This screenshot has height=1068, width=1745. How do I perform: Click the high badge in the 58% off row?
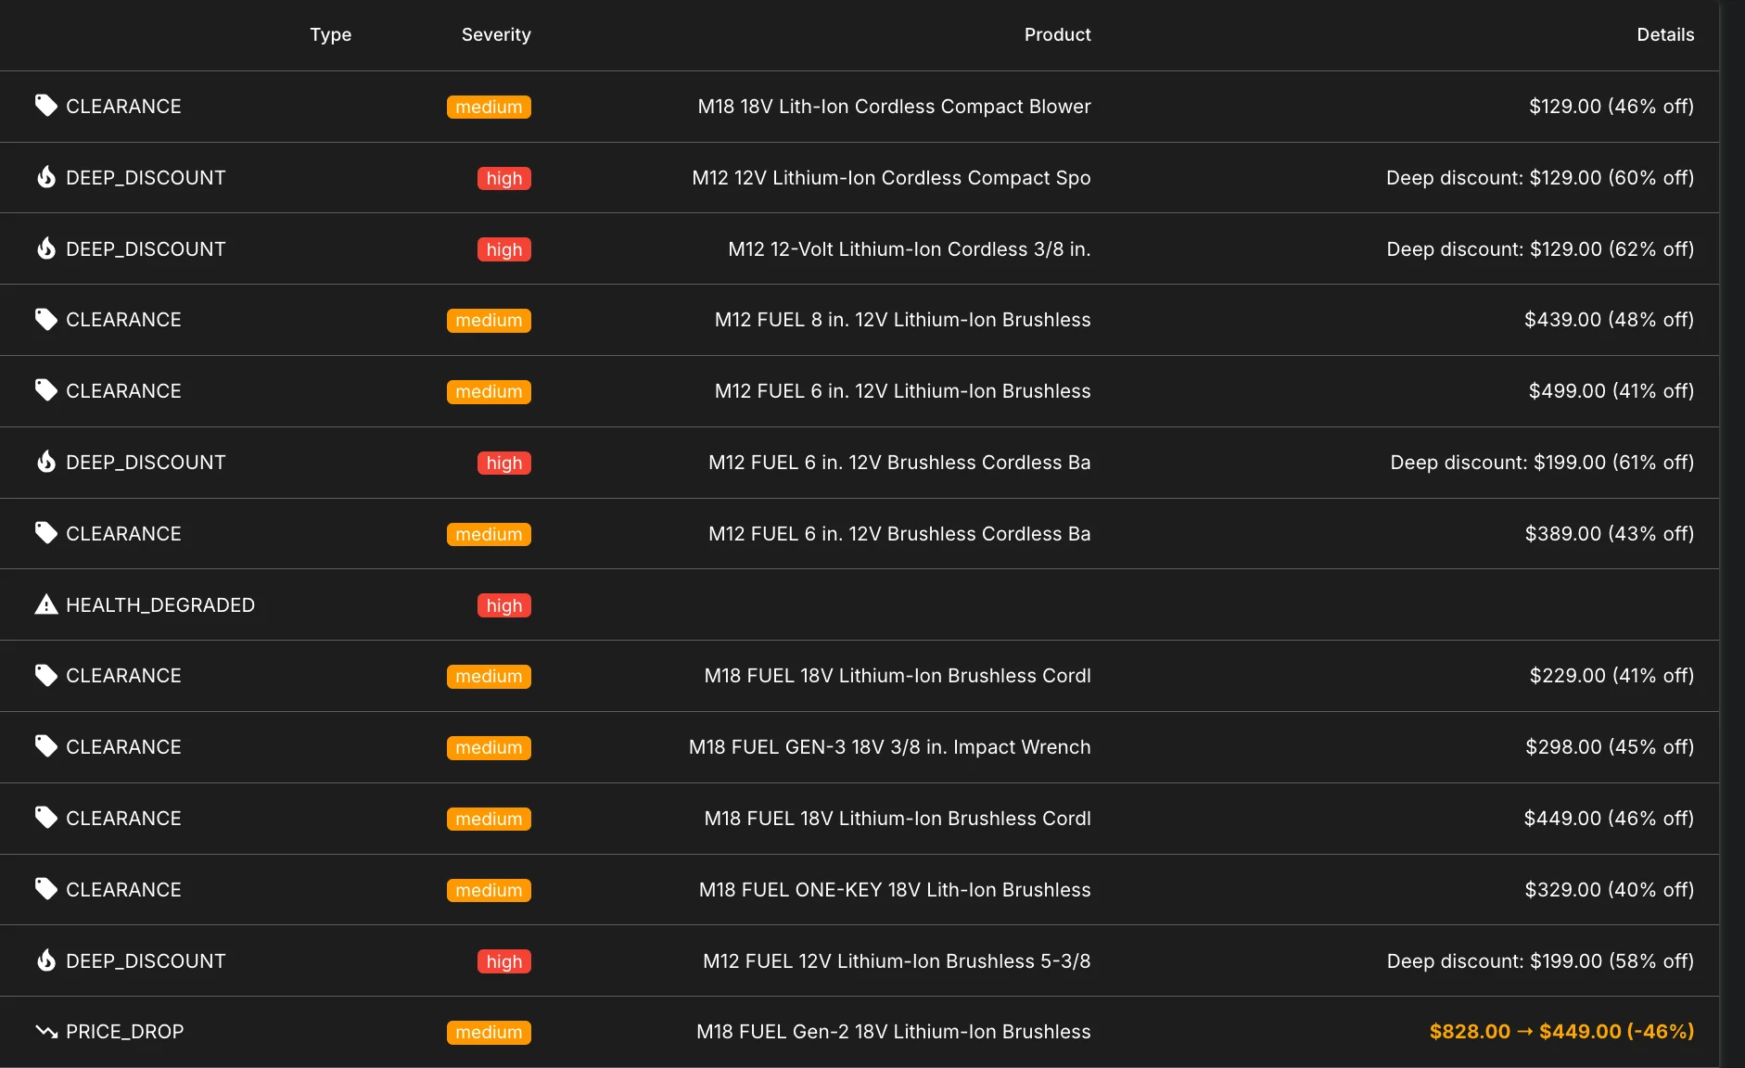coord(504,961)
